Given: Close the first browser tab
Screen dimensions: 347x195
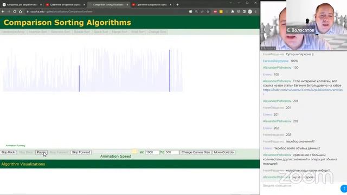Looking at the screenshot, I should point(41,5).
